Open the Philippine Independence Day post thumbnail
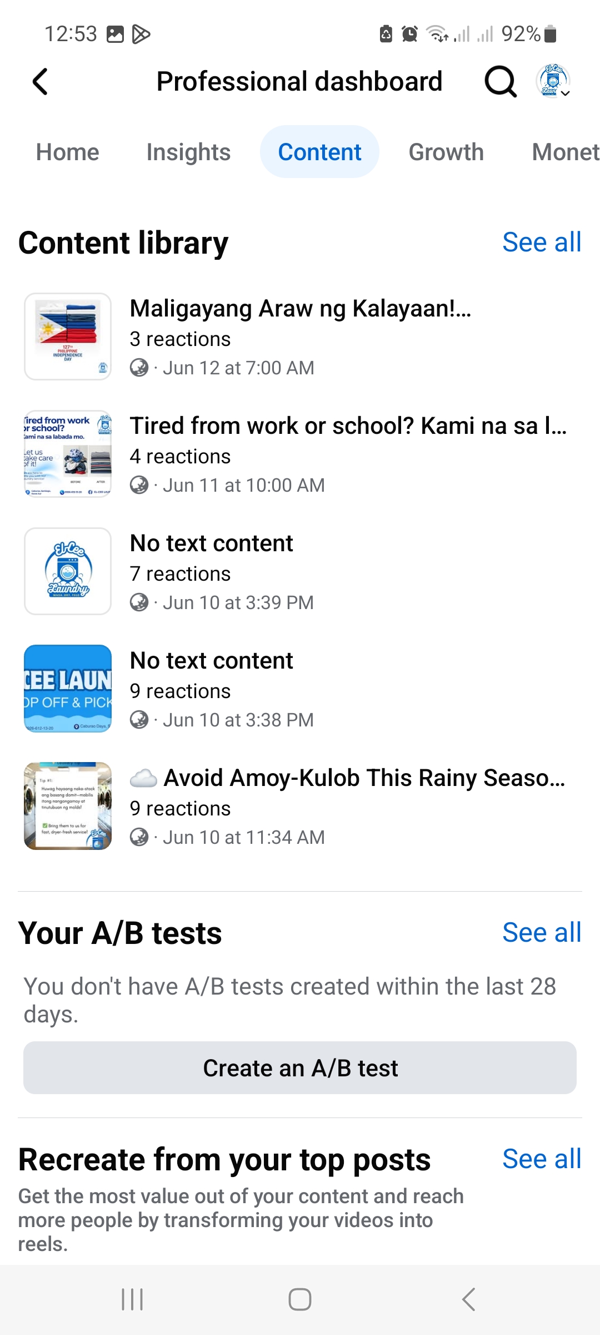Screen dimensions: 600x1335 click(68, 337)
